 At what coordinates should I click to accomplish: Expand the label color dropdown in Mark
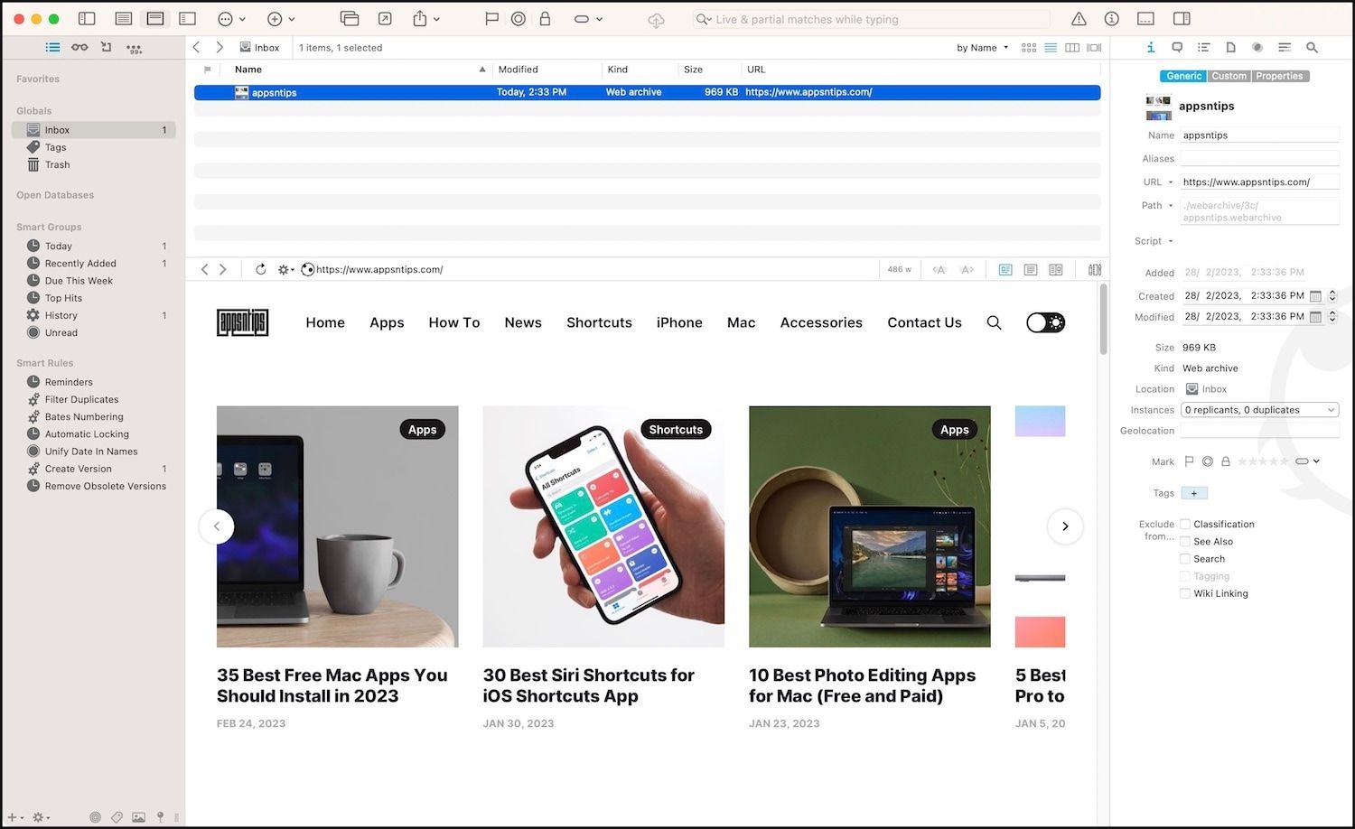[1307, 461]
